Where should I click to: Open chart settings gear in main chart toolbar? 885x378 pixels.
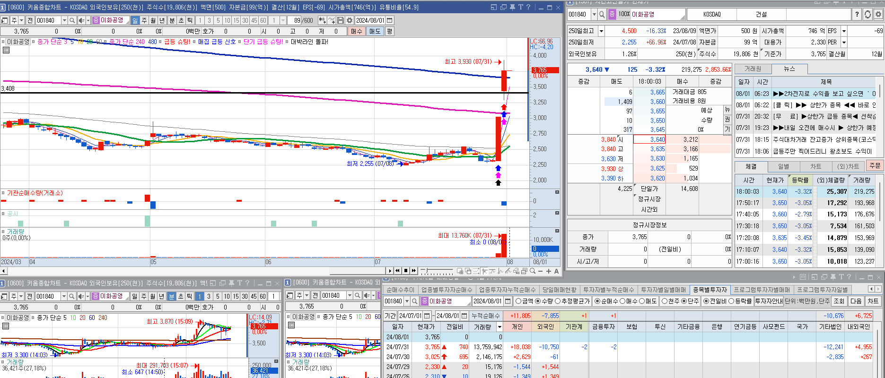[350, 20]
